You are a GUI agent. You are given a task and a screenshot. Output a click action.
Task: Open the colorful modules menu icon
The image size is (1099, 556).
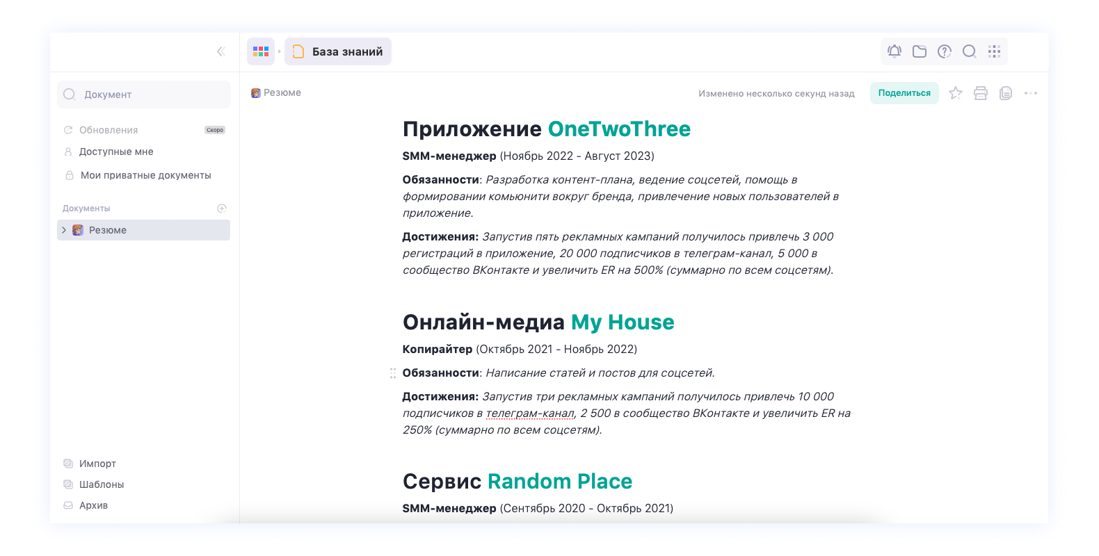point(261,51)
